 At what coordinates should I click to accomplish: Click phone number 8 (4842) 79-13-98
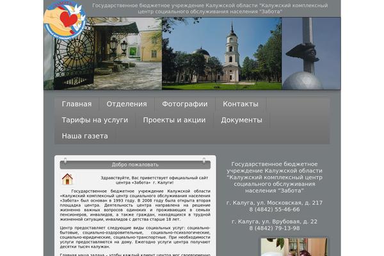(x=275, y=228)
